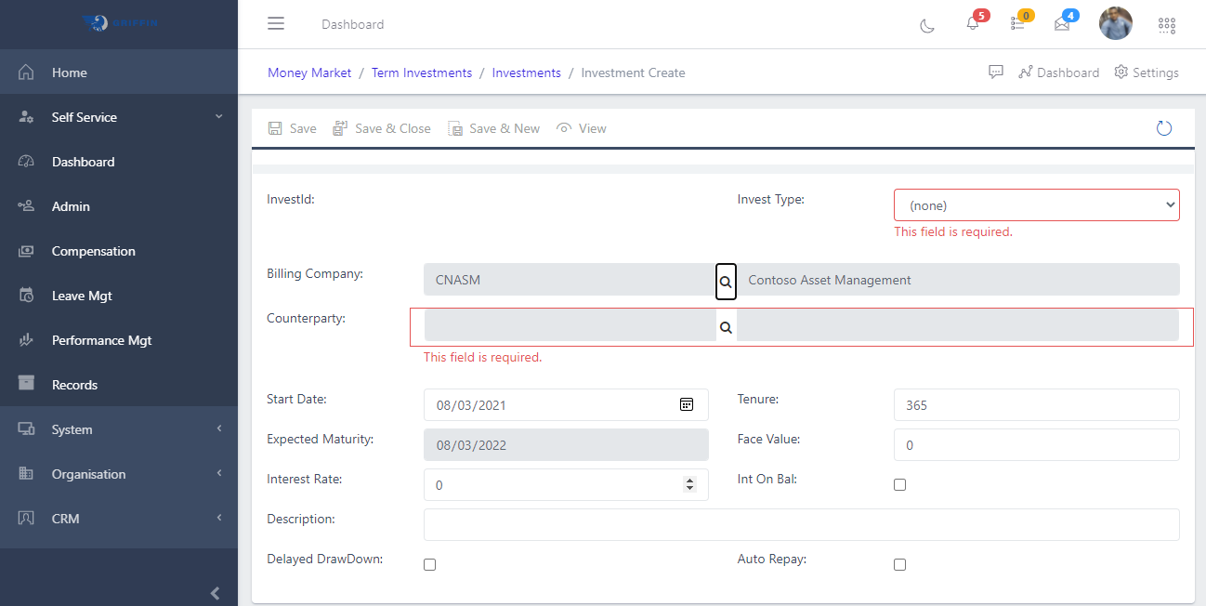Toggle the hamburger navigation menu
Image resolution: width=1206 pixels, height=606 pixels.
(x=275, y=23)
